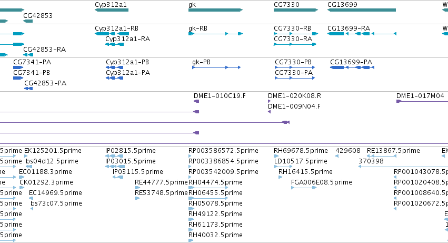Select EST RE53748.5prime
This screenshot has height=243, width=448.
tap(161, 193)
